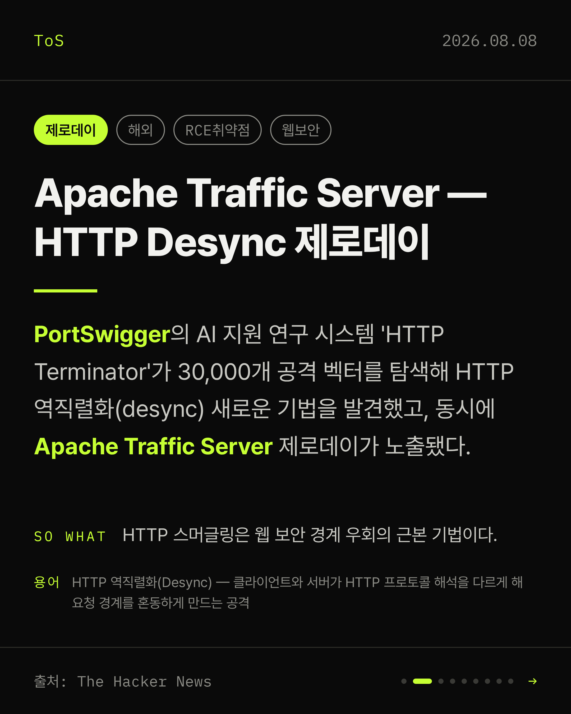Select the 웹보안 tag pill

(x=301, y=130)
